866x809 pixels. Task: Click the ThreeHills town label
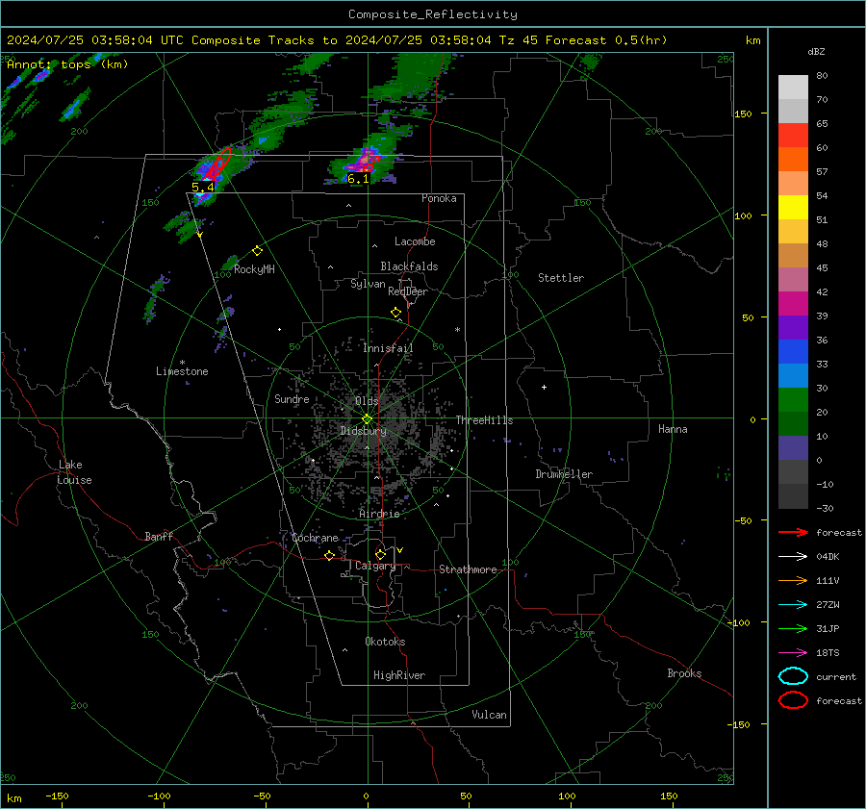(484, 420)
